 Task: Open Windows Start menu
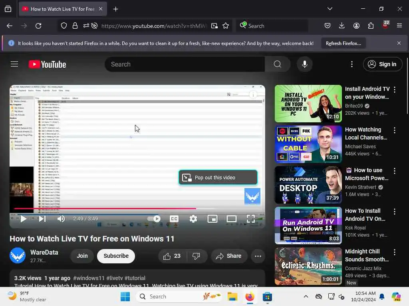click(125, 296)
